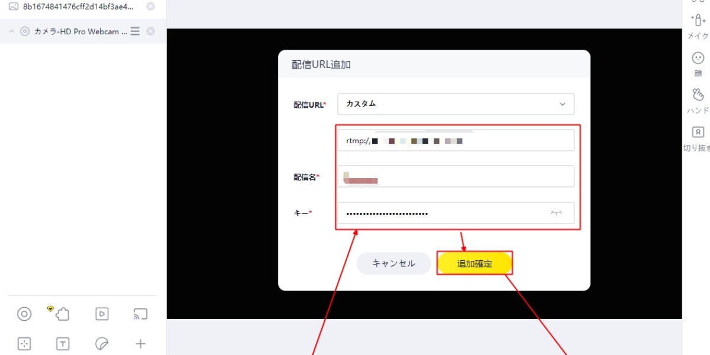Open the webcam source options menu
The height and width of the screenshot is (355, 710).
135,32
